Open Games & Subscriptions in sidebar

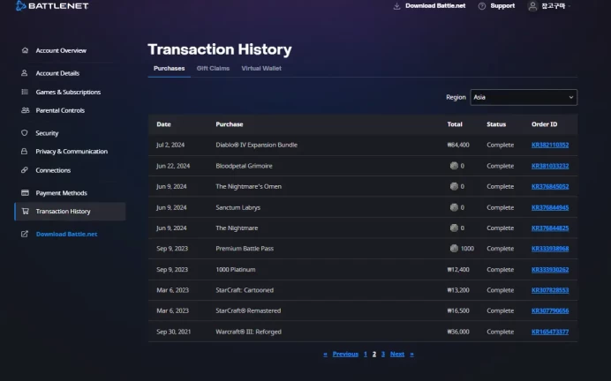pyautogui.click(x=70, y=92)
